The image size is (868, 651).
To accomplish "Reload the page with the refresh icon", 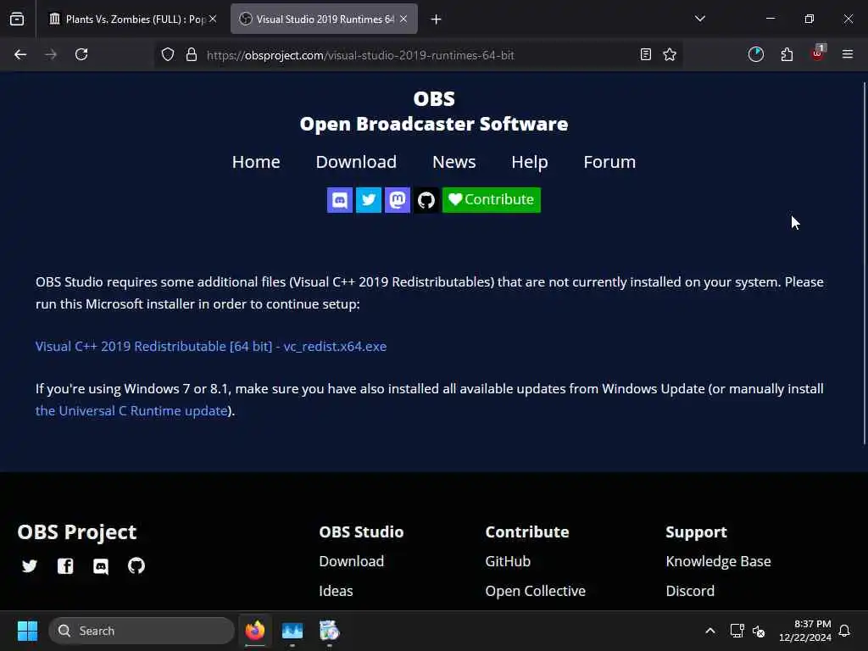I will [x=81, y=54].
